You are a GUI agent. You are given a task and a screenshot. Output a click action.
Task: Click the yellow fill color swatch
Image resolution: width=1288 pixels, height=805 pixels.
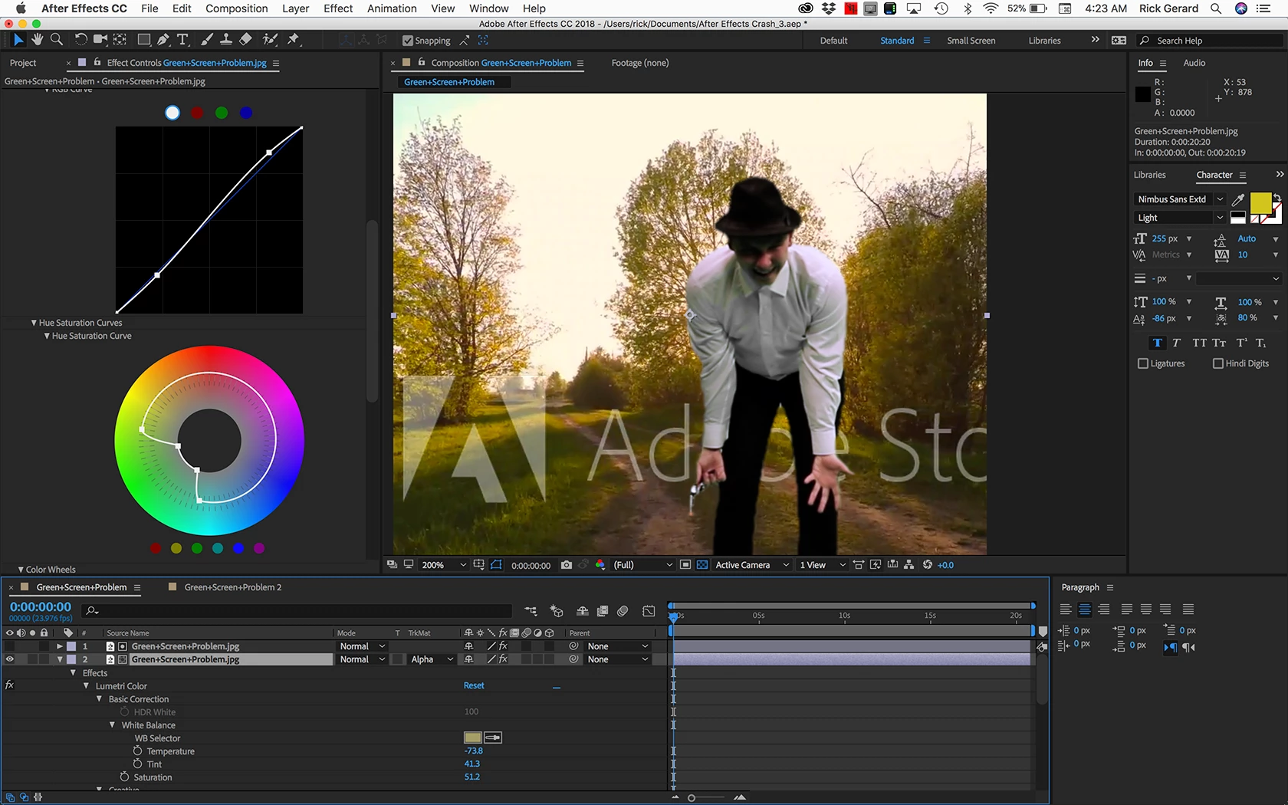tap(1260, 202)
